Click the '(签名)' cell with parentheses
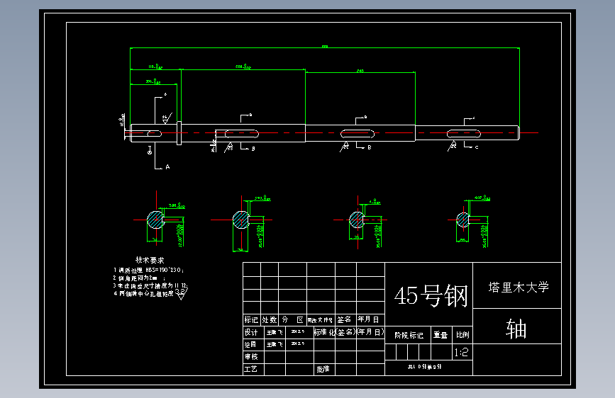 346,332
